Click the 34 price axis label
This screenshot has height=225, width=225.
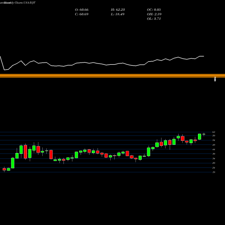(x=214, y=158)
